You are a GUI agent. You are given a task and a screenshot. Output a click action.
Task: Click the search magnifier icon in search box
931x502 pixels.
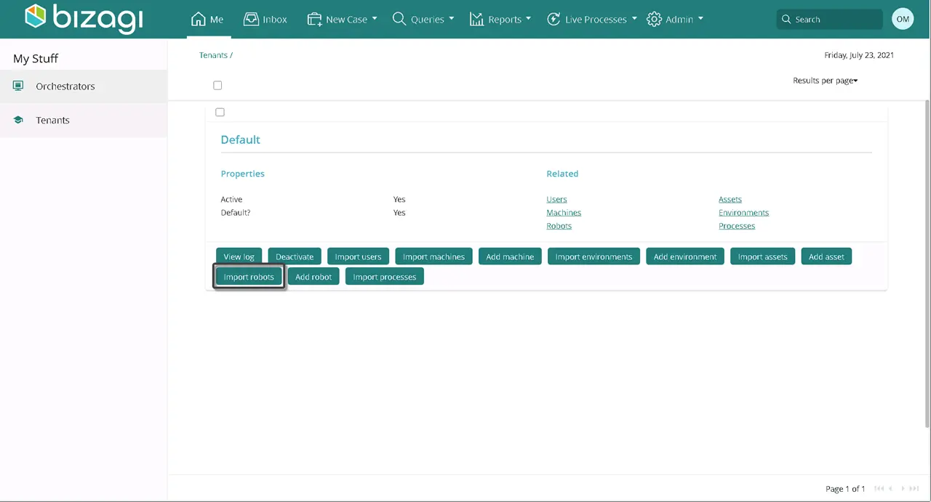pyautogui.click(x=786, y=20)
